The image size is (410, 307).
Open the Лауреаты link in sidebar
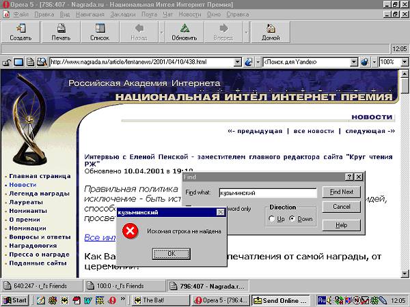tap(26, 202)
